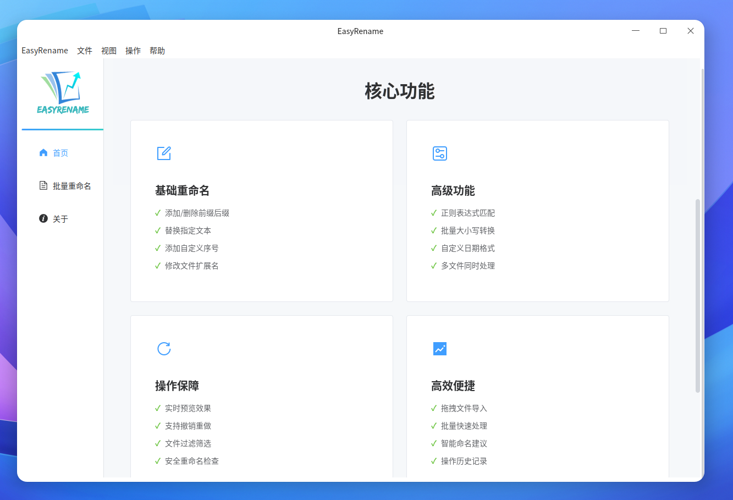The height and width of the screenshot is (500, 733).
Task: Maximize the EasyRename window
Action: (663, 31)
